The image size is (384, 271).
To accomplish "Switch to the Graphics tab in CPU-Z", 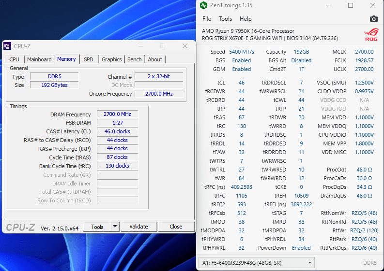I will [x=112, y=59].
